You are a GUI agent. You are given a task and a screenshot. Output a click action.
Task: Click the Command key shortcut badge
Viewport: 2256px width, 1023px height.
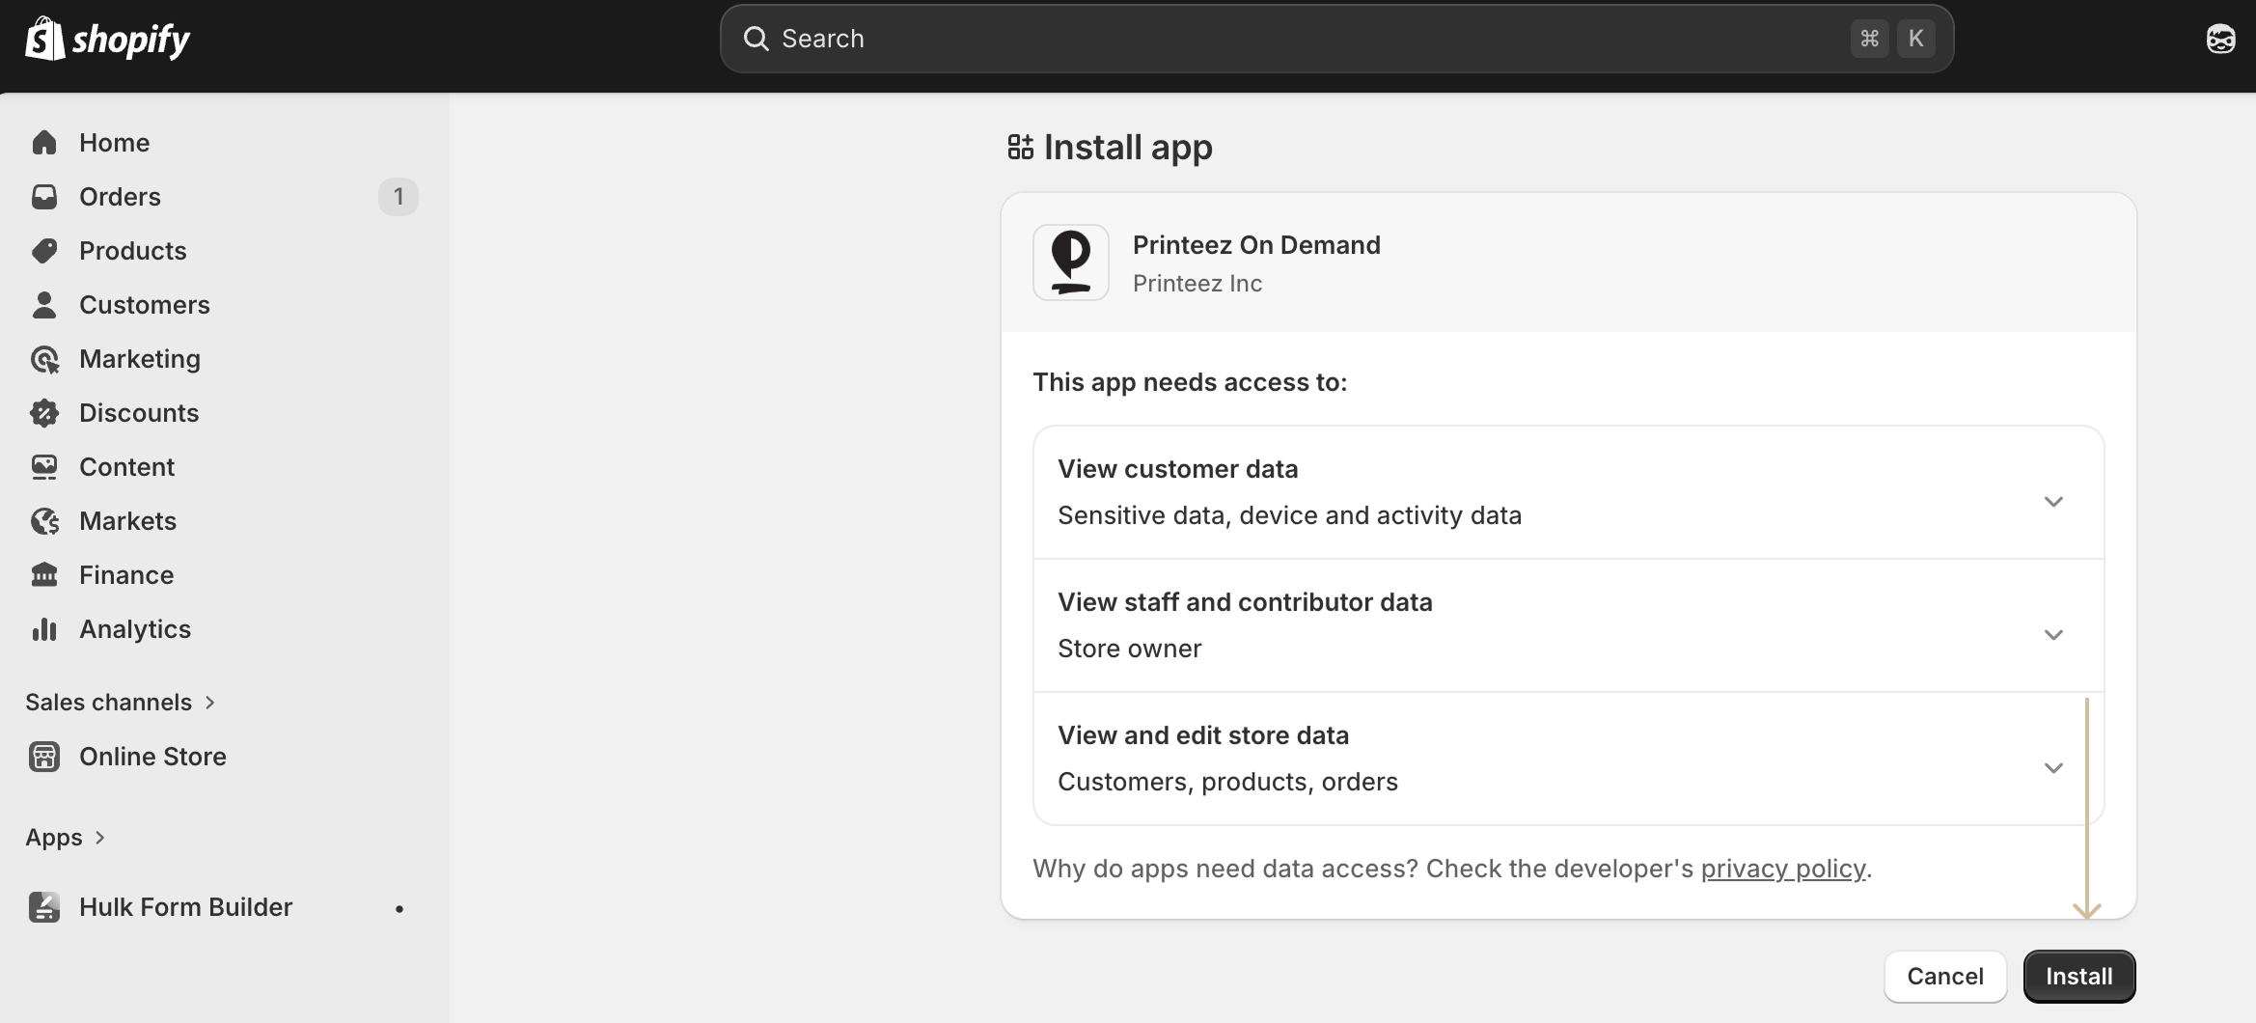tap(1870, 39)
